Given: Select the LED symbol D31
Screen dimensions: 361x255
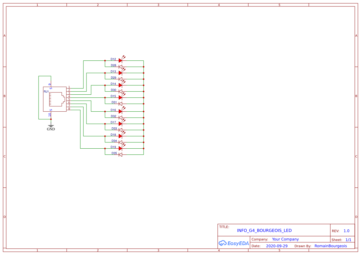Looking at the screenshot, I should (x=120, y=104).
